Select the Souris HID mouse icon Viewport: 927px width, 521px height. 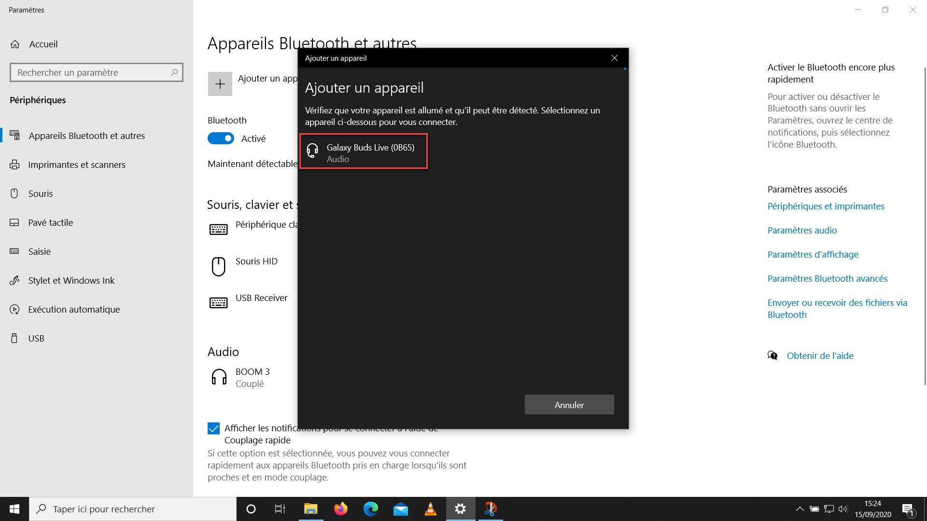(x=218, y=266)
